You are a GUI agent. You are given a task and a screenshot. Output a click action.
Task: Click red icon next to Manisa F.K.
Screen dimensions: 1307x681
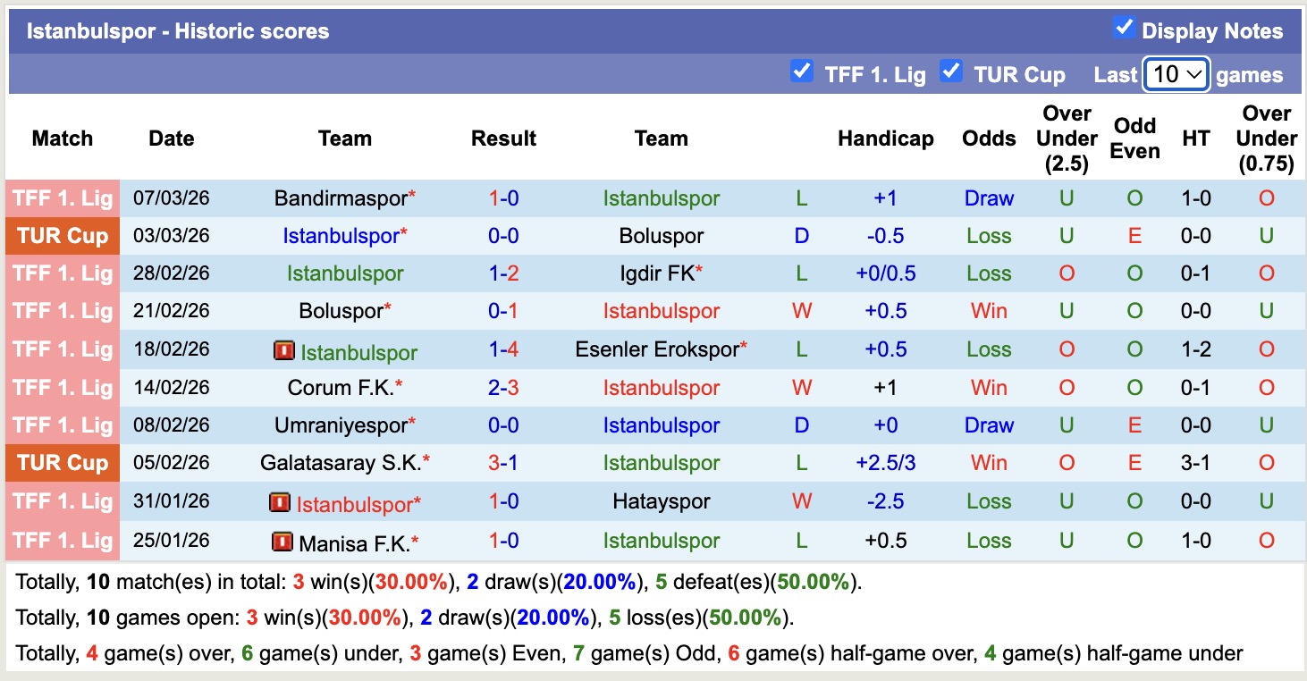coord(282,542)
